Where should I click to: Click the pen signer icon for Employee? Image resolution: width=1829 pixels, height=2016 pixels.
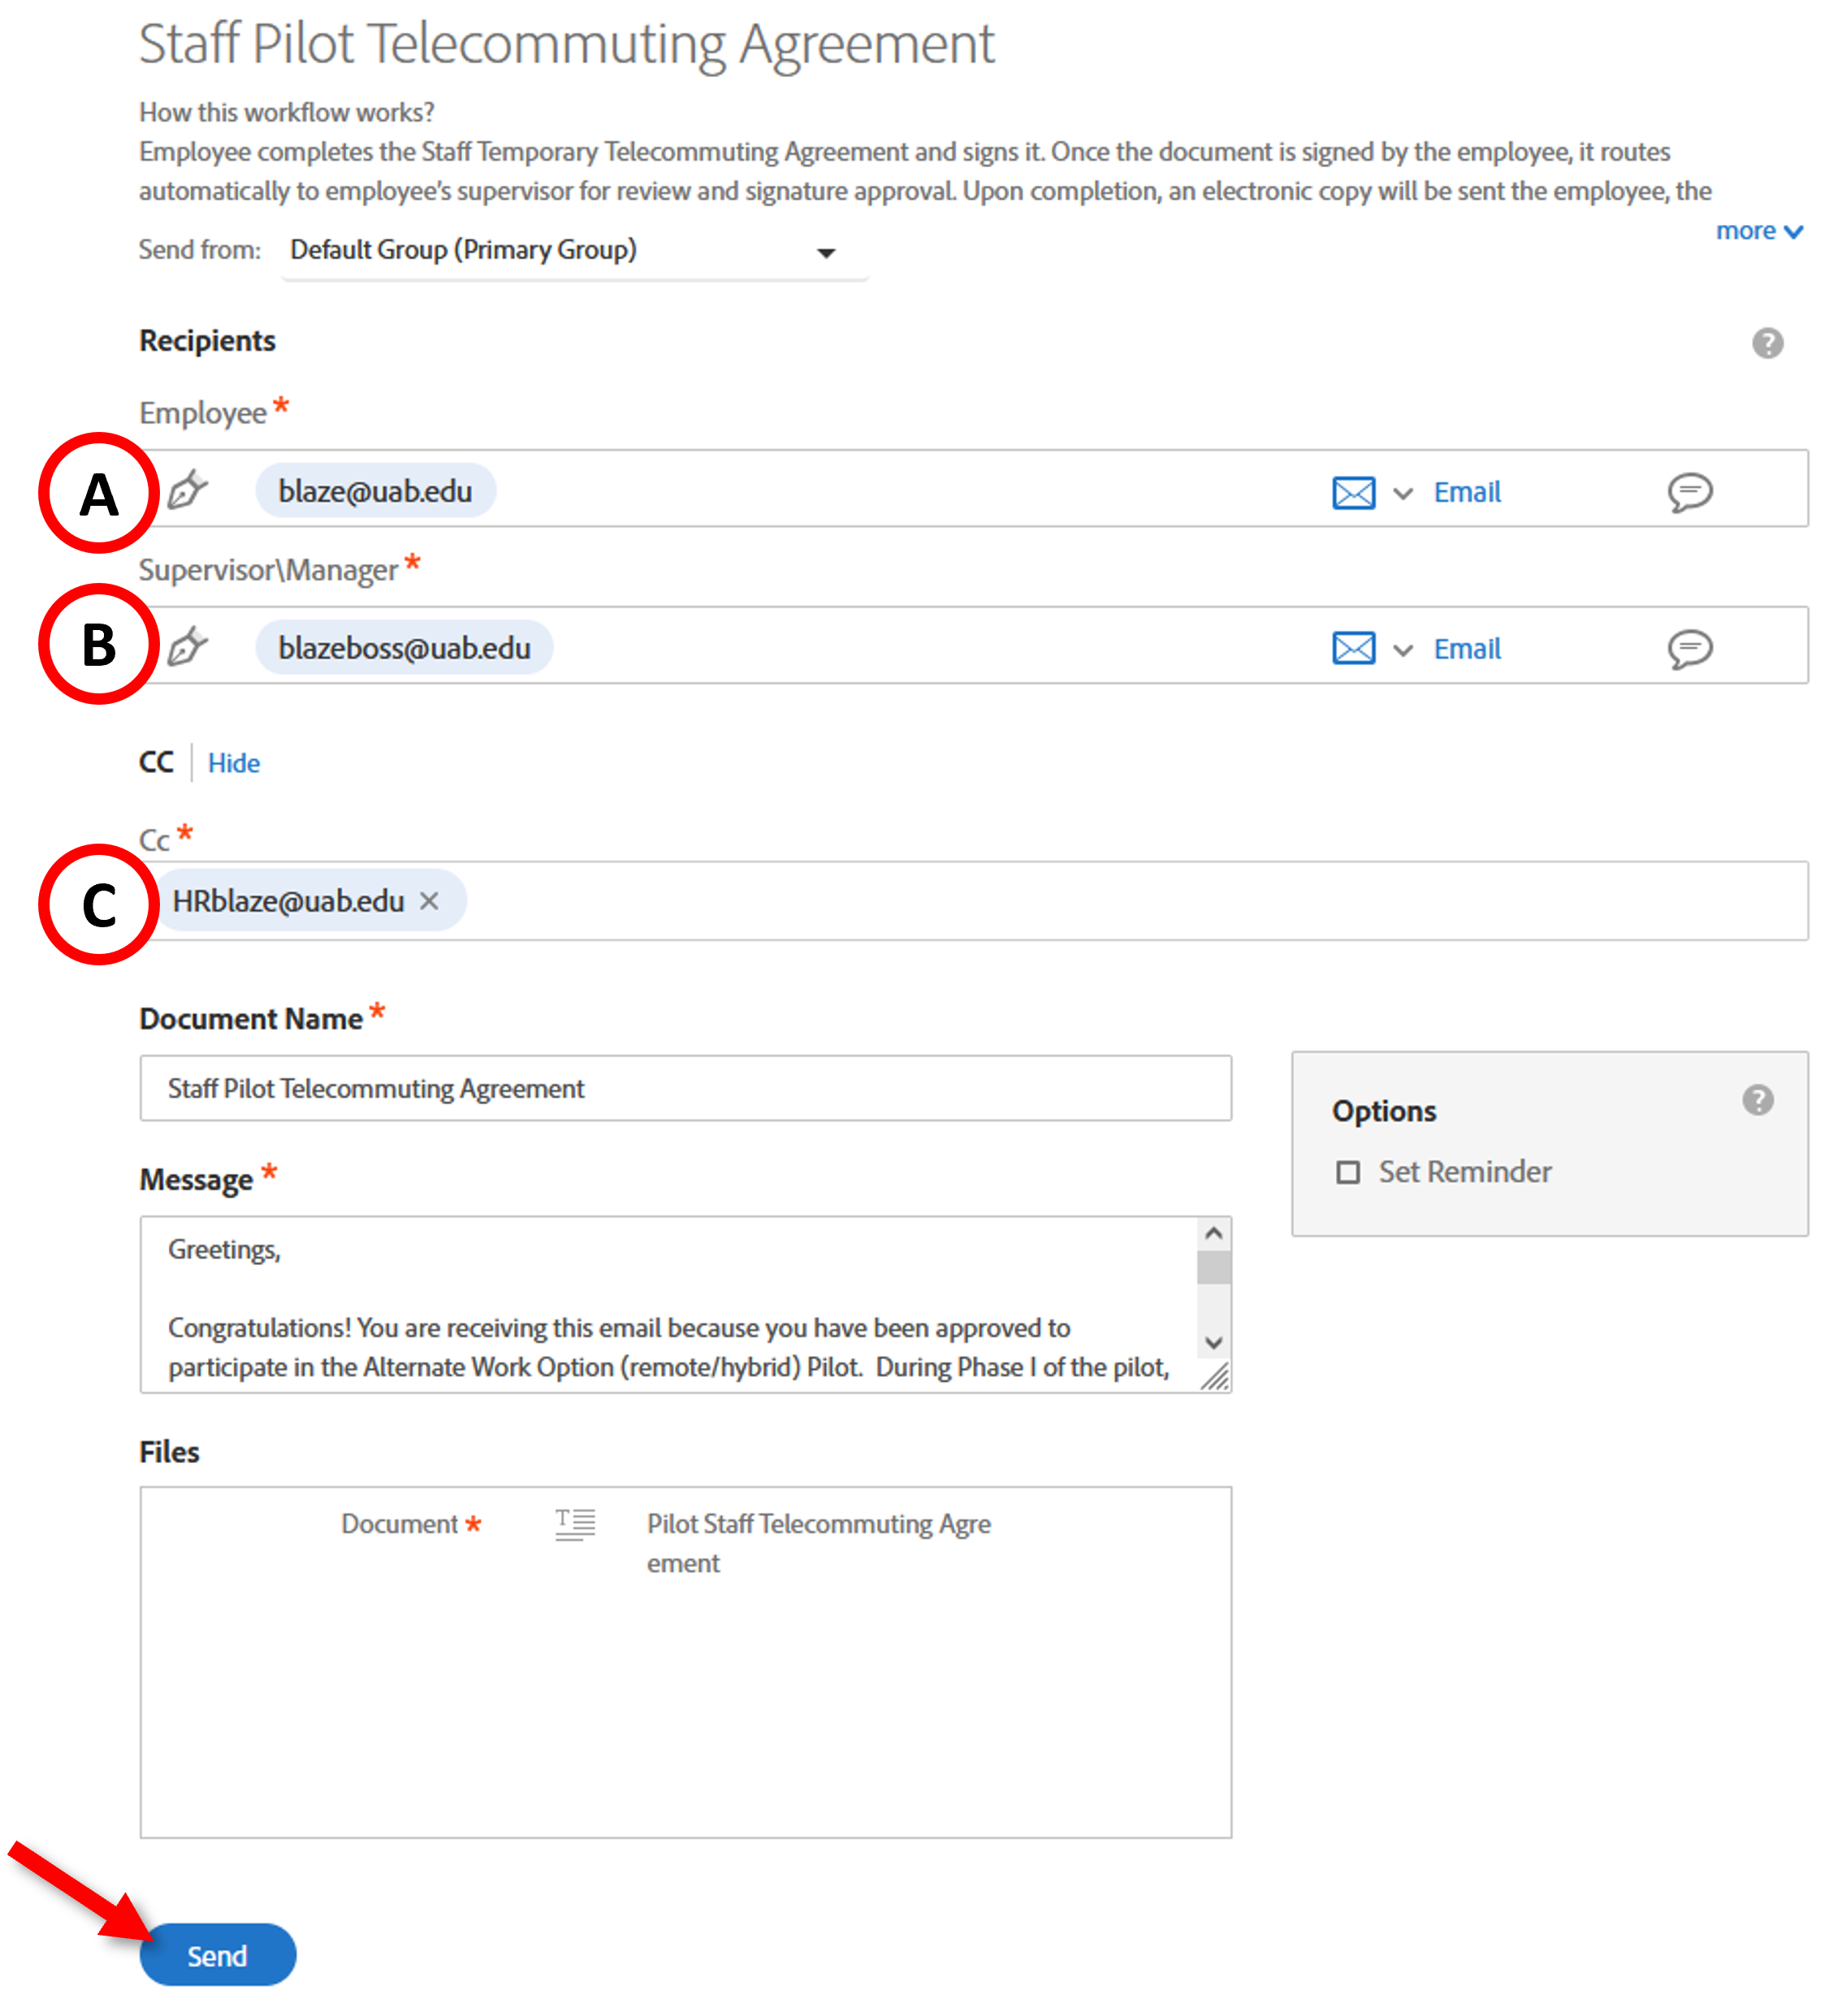(x=187, y=490)
